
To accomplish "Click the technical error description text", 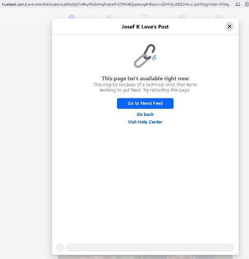I will click(145, 88).
